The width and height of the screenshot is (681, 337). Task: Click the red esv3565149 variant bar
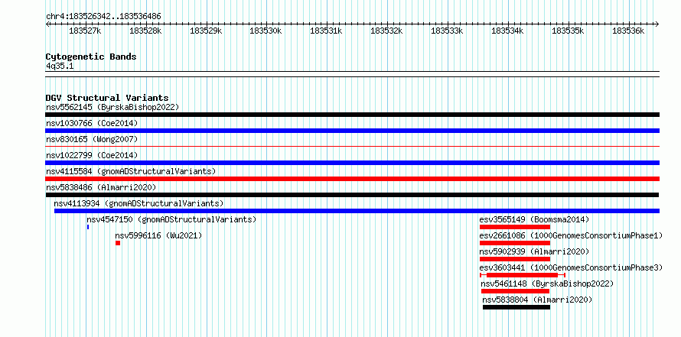pos(515,227)
